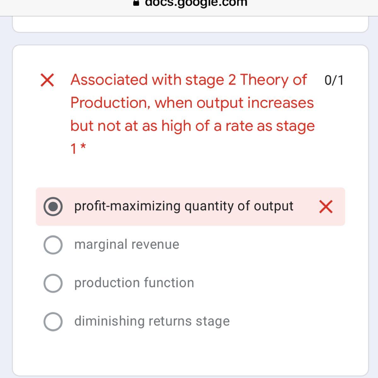The image size is (378, 378).
Task: Click the lock icon in address bar
Action: click(x=136, y=3)
